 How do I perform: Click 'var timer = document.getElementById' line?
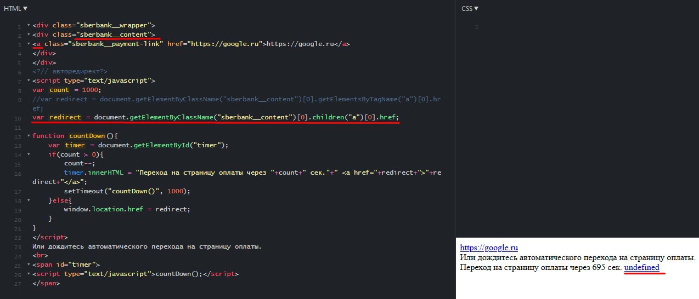tap(138, 145)
